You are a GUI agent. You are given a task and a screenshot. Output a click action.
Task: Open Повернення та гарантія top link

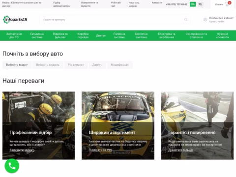coord(89,4)
